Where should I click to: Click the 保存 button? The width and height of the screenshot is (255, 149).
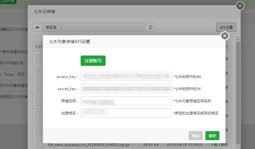point(212,136)
